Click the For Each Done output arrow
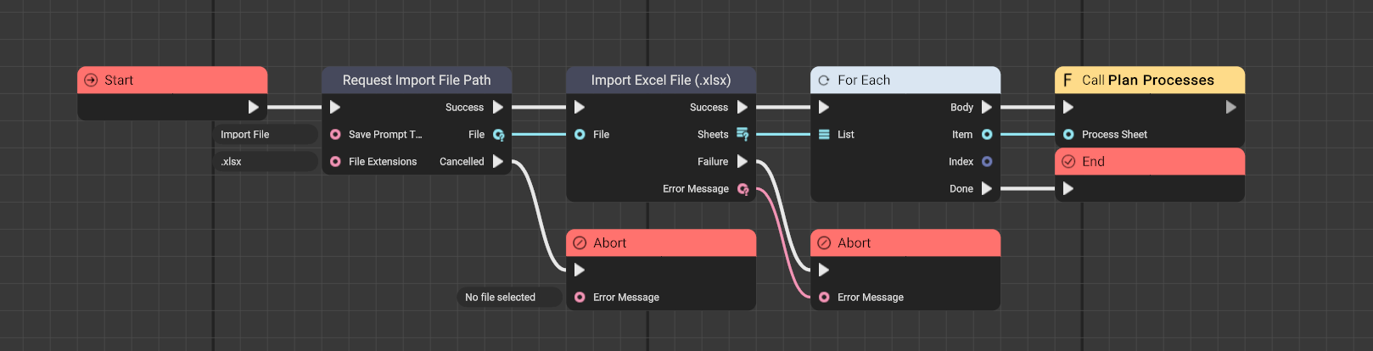 coord(987,189)
